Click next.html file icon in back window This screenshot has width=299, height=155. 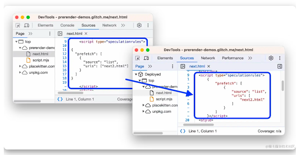[28, 54]
